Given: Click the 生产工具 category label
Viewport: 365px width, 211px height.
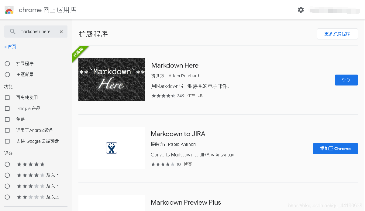Looking at the screenshot, I should 195,96.
